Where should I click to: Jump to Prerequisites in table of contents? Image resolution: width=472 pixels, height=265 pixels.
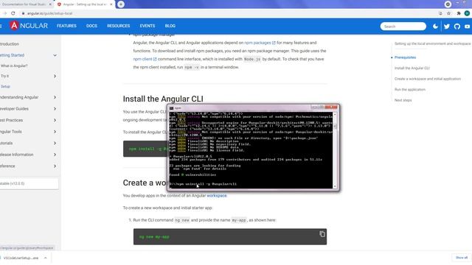405,57
